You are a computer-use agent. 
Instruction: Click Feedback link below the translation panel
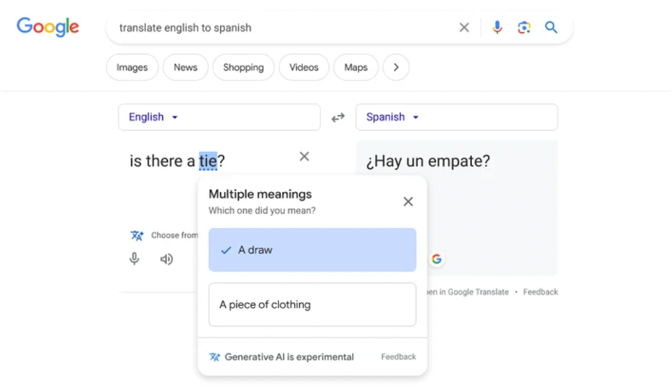coord(541,292)
